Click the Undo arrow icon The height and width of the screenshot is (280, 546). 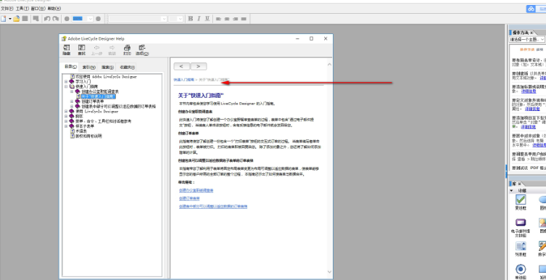[x=47, y=19]
